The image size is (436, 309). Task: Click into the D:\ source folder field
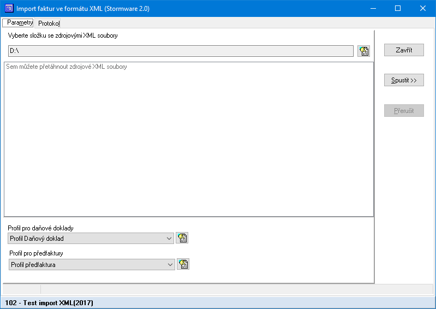click(x=180, y=51)
